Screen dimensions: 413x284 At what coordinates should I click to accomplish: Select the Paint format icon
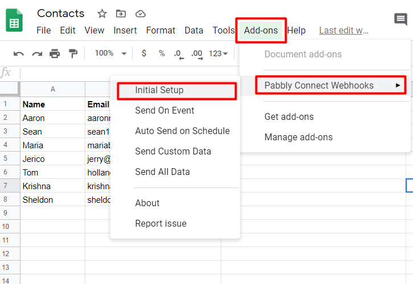tap(73, 53)
